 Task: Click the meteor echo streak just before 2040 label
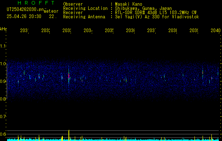218,73
